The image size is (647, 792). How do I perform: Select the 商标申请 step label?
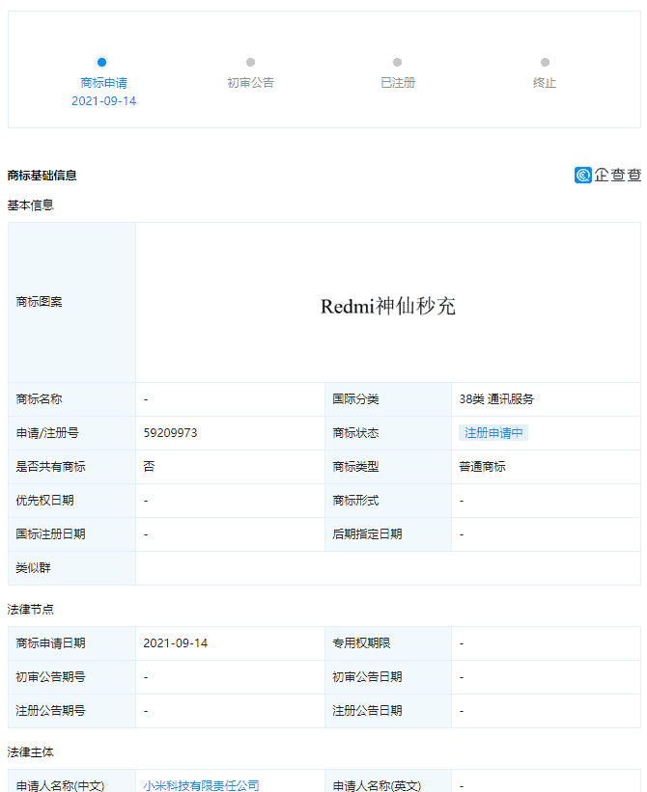click(103, 82)
